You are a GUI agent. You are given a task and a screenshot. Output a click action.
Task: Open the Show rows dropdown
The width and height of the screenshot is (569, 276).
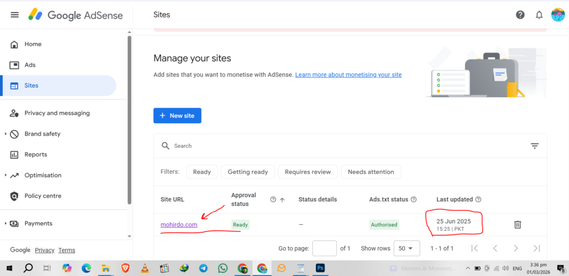[x=407, y=248]
